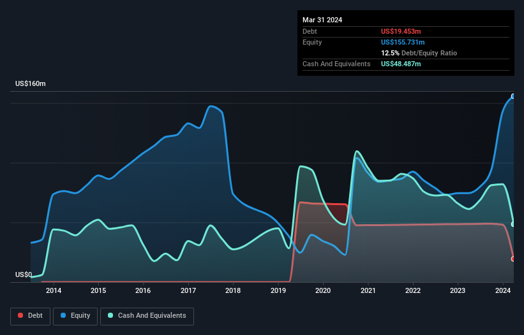Click the red Debt legend dot
Viewport: 524px width, 335px height.
[x=20, y=315]
